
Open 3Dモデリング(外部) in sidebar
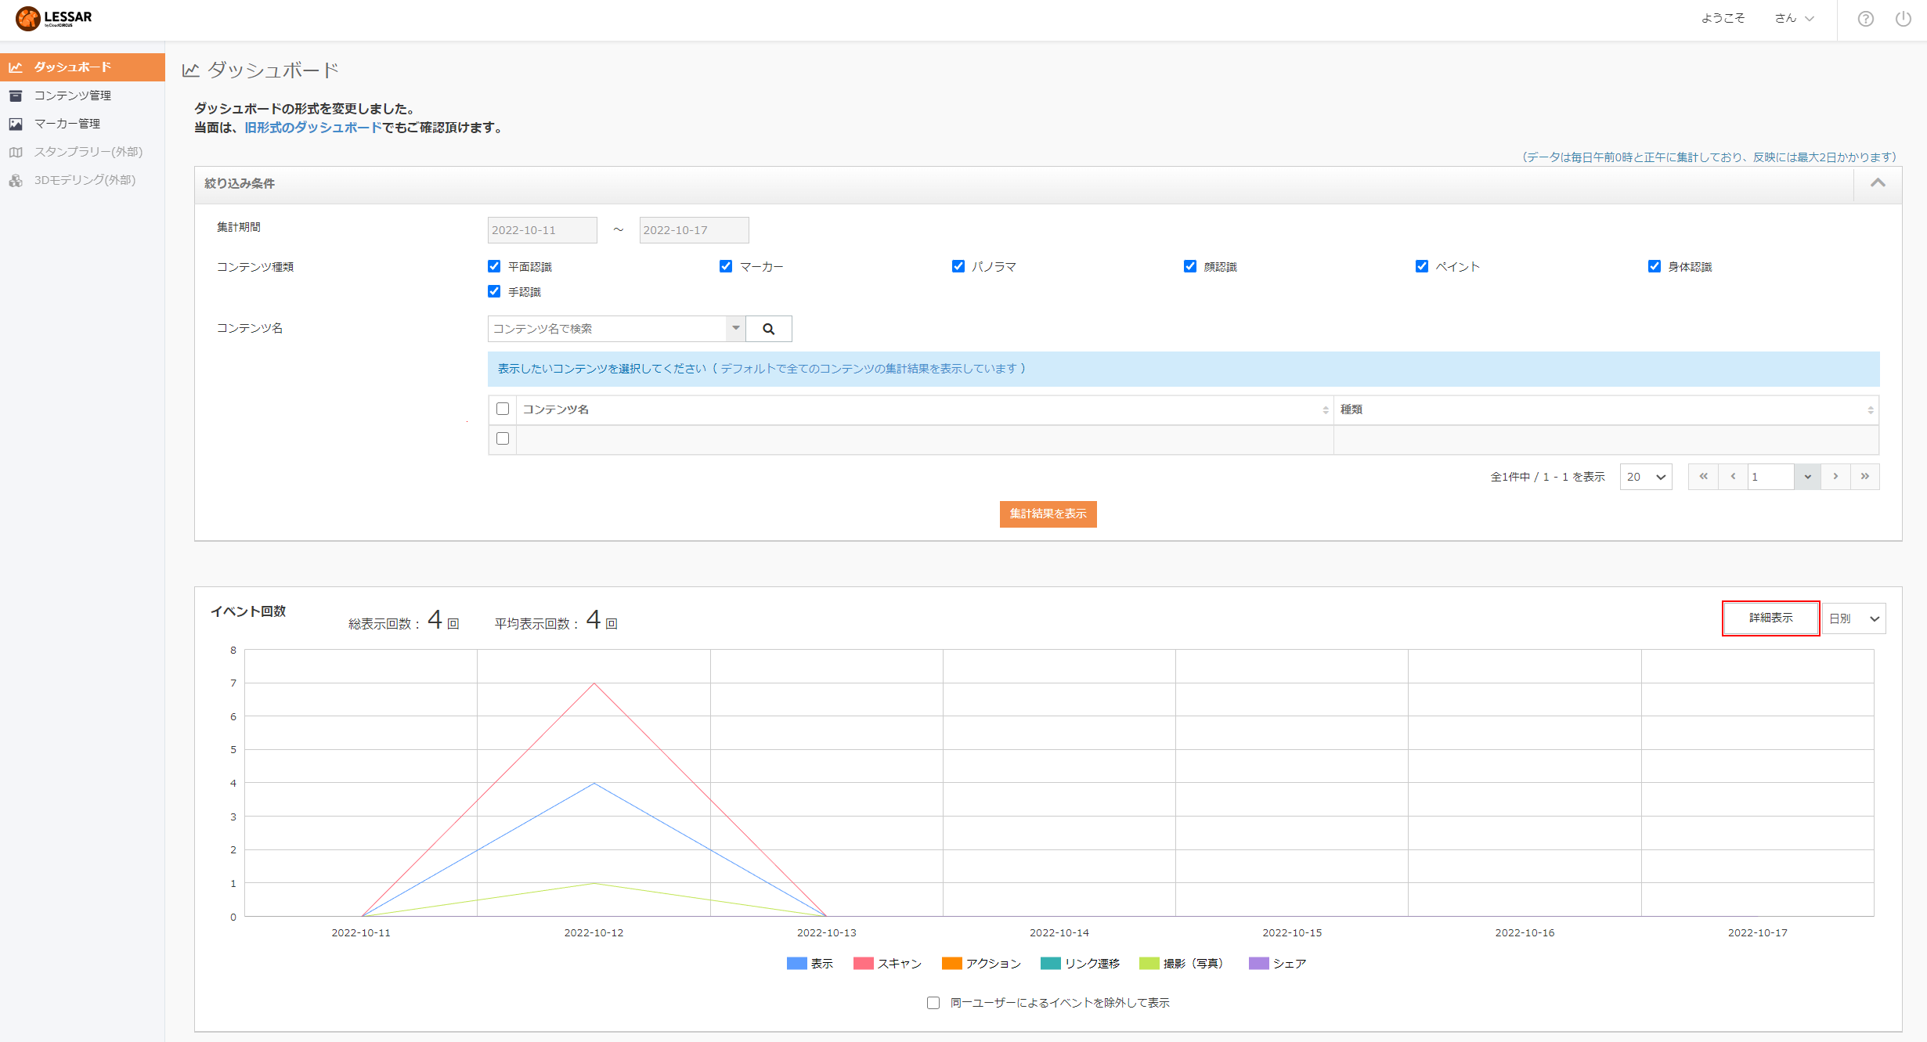coord(82,180)
